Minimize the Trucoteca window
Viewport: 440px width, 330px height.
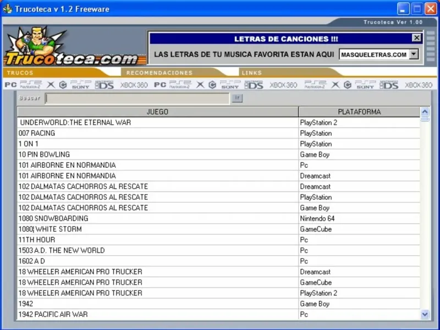pyautogui.click(x=403, y=9)
